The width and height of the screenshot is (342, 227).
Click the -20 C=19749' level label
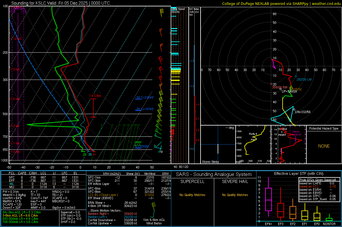click(144, 109)
